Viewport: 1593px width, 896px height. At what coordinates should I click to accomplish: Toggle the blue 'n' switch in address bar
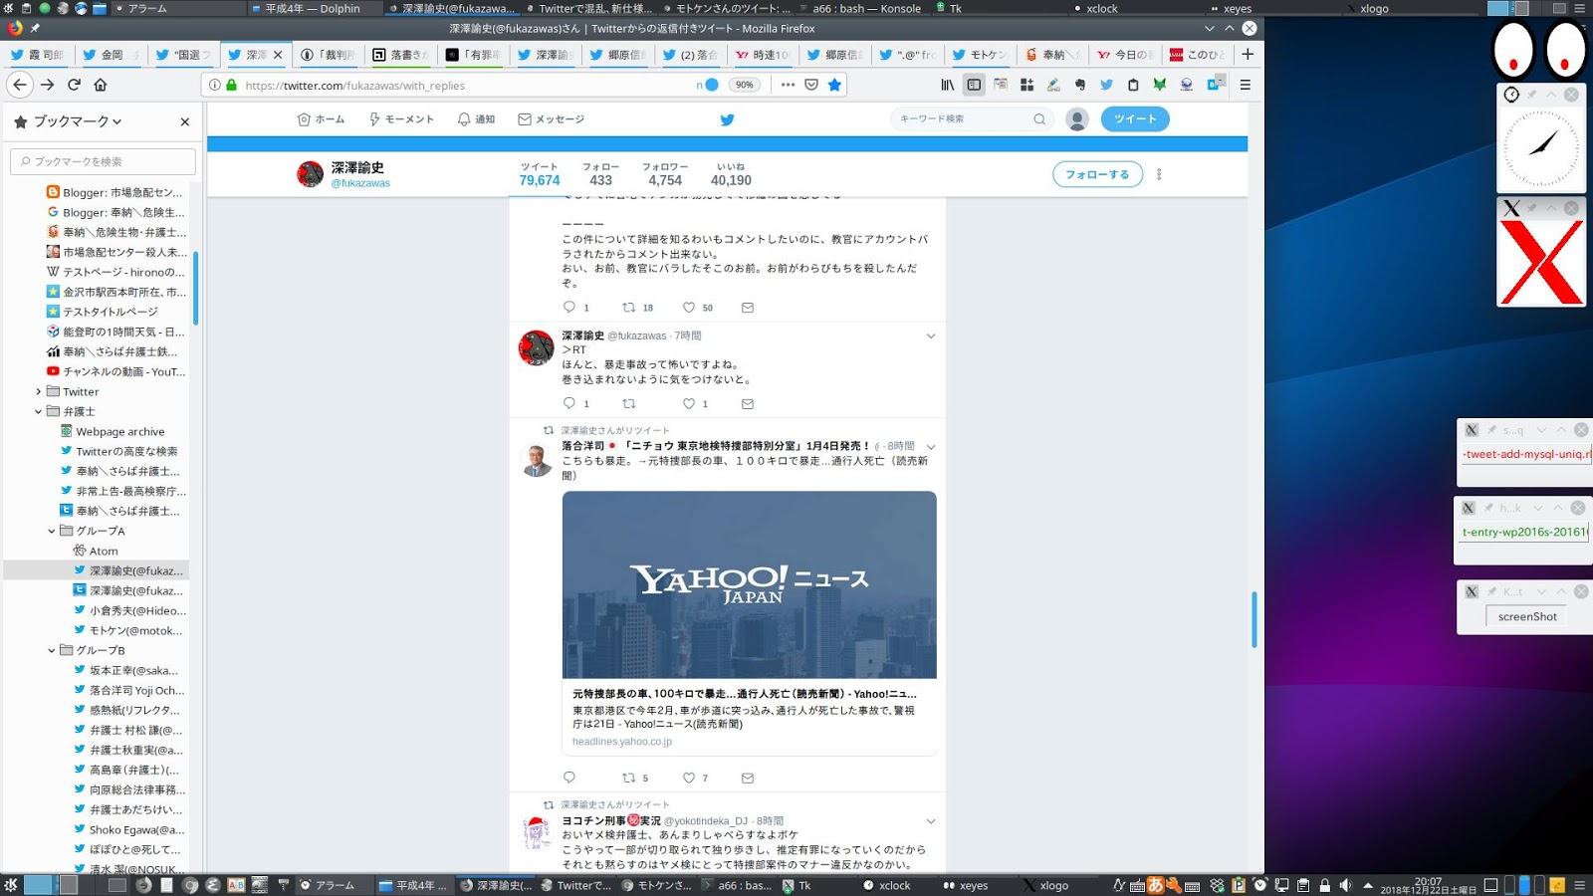pos(707,85)
